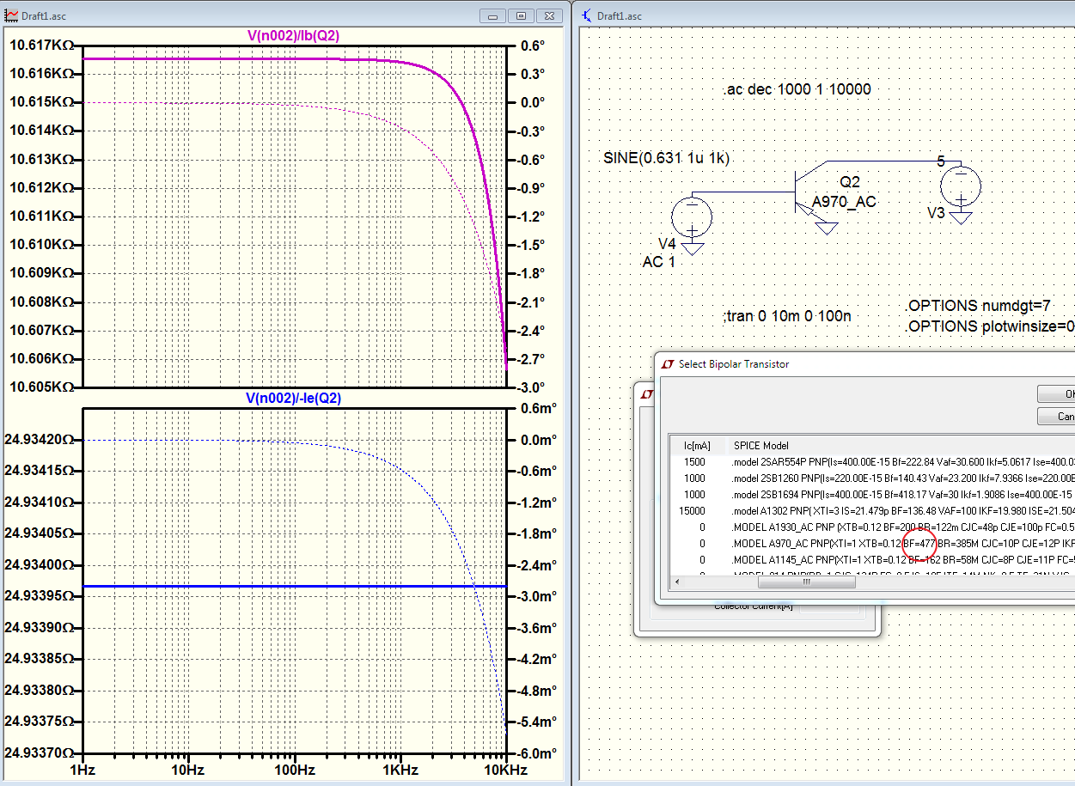Screen dimensions: 1075x786
Task: Click the horizontal scrollbar thumb in model list
Action: [806, 582]
